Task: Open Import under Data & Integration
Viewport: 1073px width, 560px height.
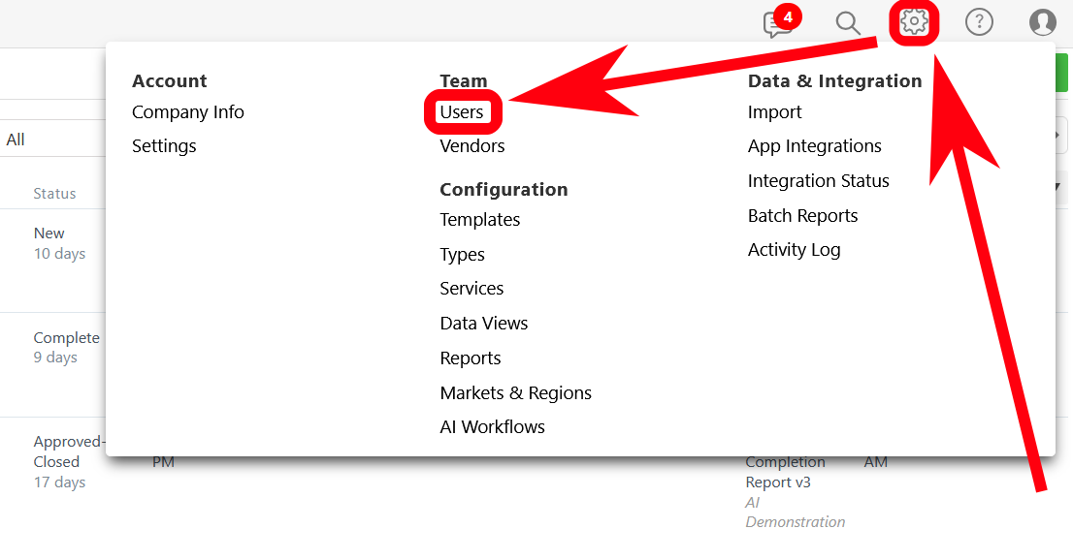Action: [774, 112]
